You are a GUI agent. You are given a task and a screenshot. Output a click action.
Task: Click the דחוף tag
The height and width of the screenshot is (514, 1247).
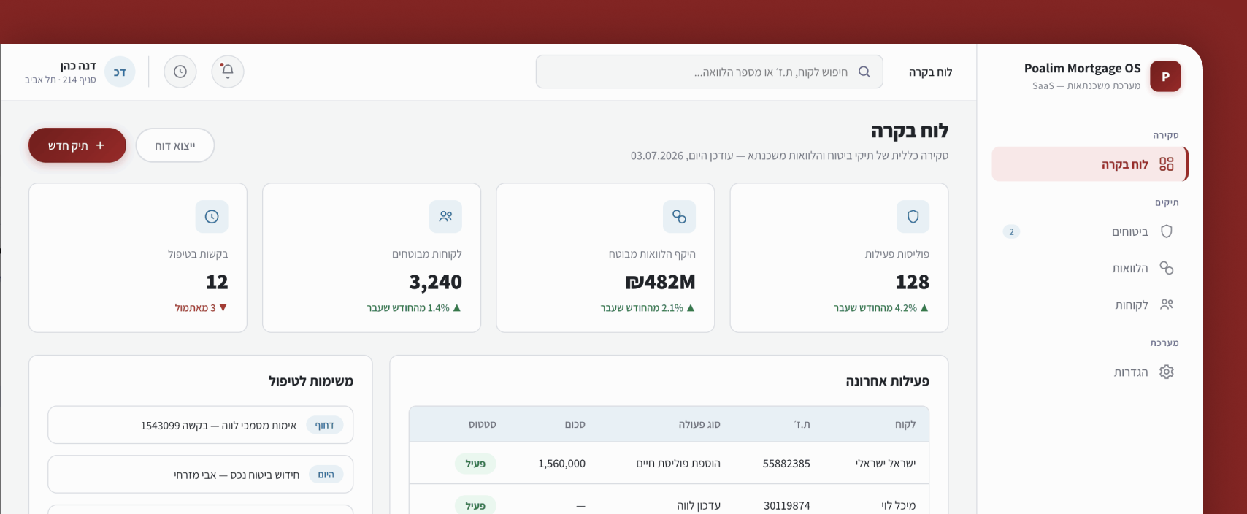tap(325, 425)
